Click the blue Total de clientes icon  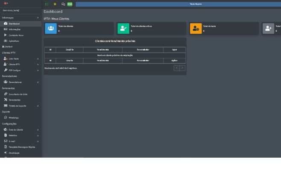pos(51,29)
